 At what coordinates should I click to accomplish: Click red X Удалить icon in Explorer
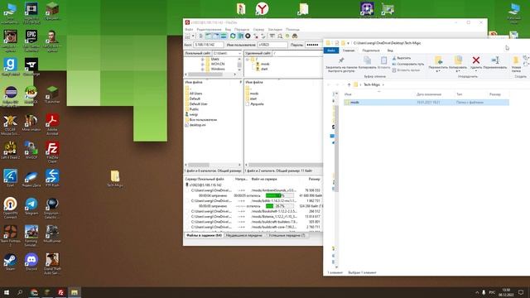coord(476,60)
